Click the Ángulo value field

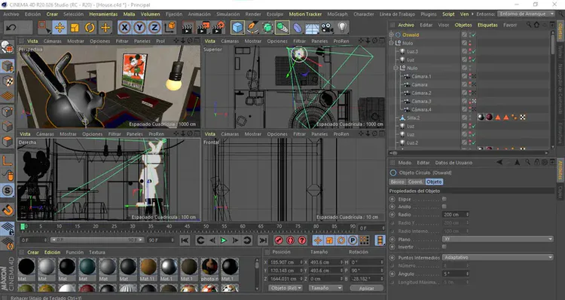click(x=456, y=274)
